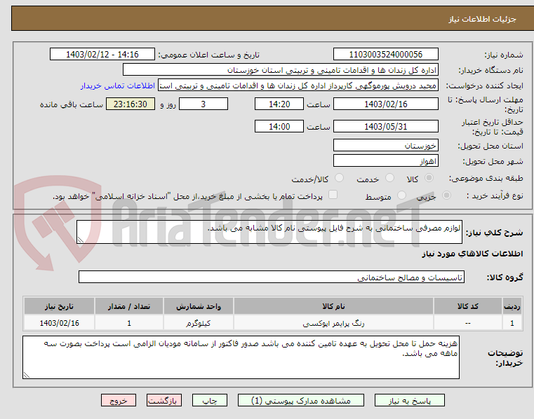Click the کد کالا column header
Screen dimensions: 534x419
point(467,306)
